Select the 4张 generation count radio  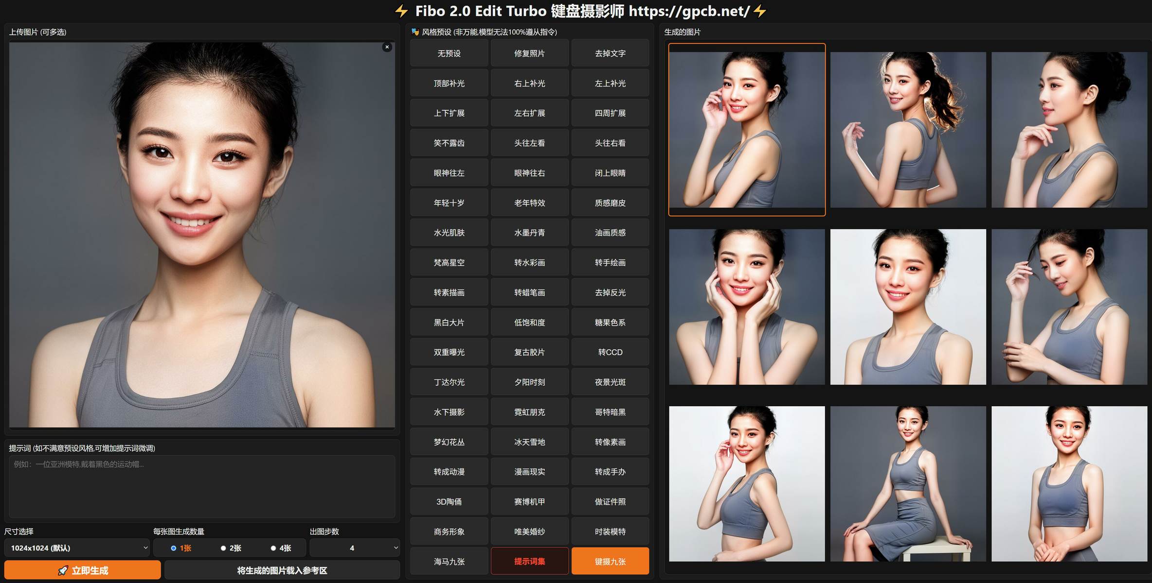(273, 548)
